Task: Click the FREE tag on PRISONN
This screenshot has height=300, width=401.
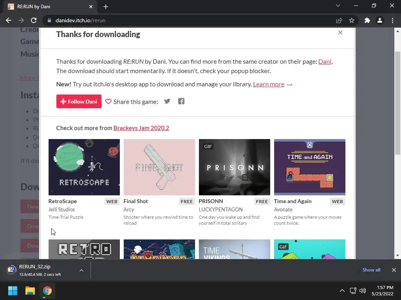Action: (262, 201)
